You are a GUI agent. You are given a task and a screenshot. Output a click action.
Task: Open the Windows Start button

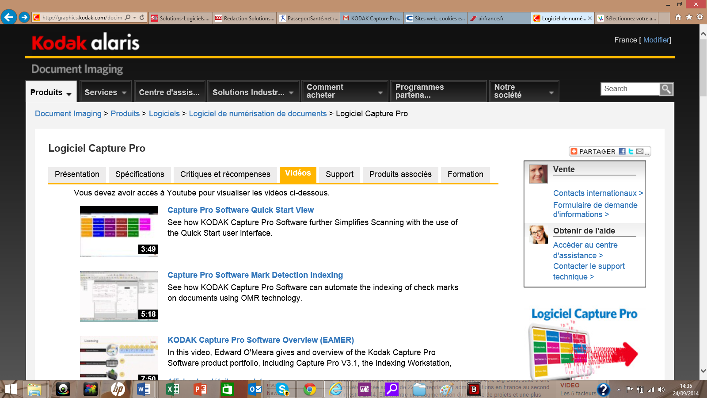click(x=11, y=389)
